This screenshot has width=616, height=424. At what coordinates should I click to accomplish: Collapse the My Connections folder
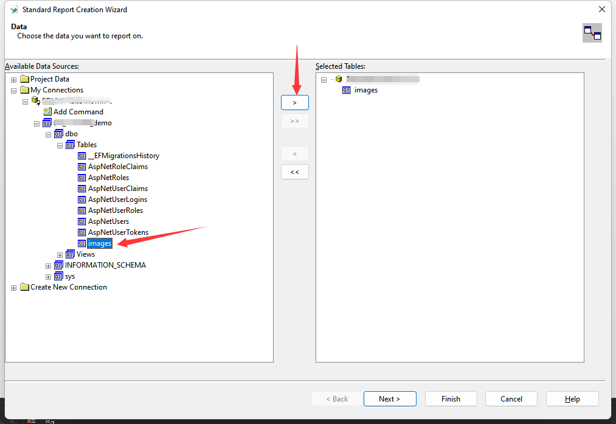click(x=13, y=89)
